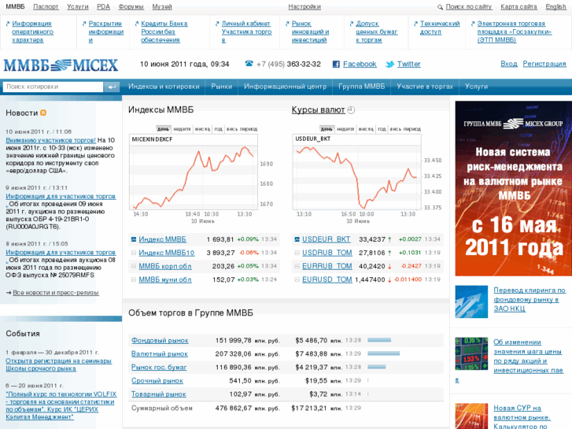Click Вход login link

coord(509,64)
